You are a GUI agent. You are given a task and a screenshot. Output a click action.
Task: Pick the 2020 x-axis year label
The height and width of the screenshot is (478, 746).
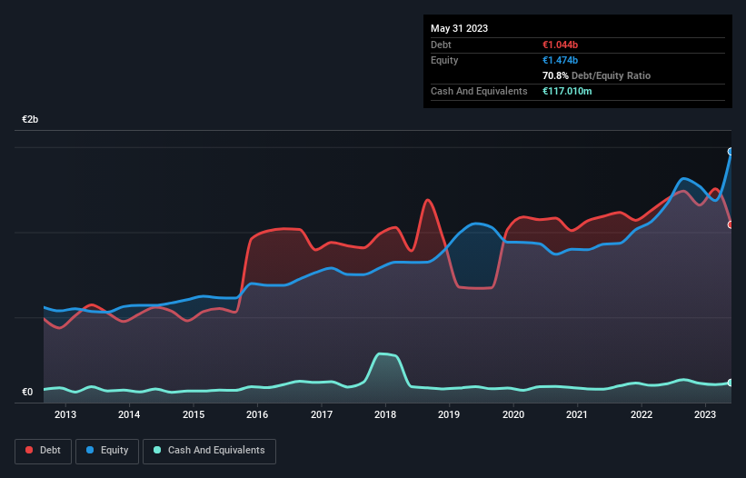(x=513, y=415)
